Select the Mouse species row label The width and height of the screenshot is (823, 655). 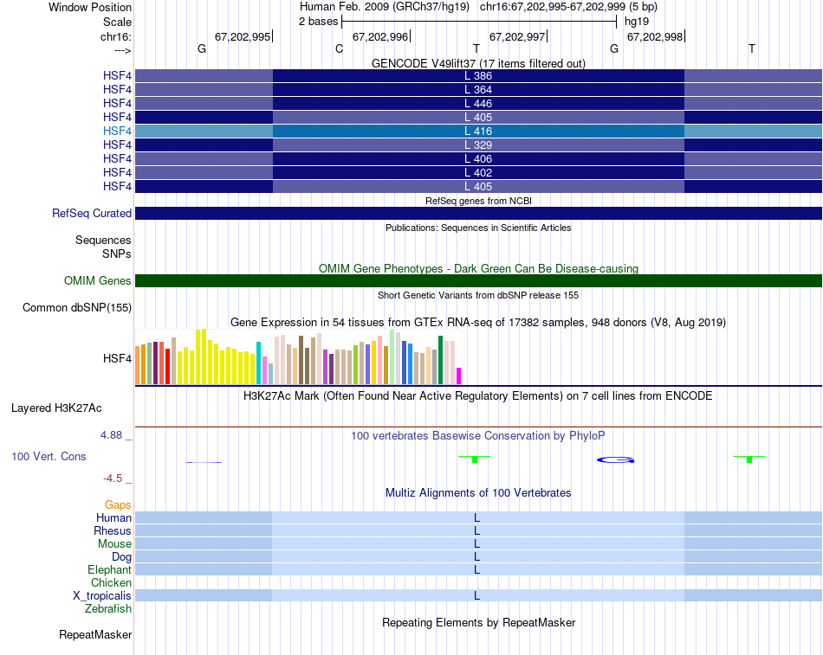[114, 544]
